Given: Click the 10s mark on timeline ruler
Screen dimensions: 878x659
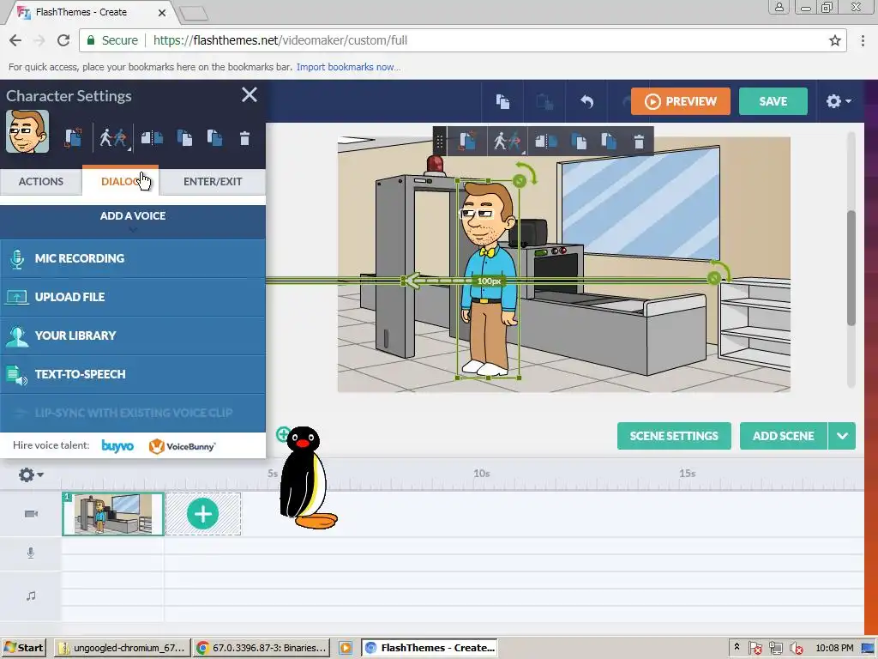Looking at the screenshot, I should (x=482, y=474).
